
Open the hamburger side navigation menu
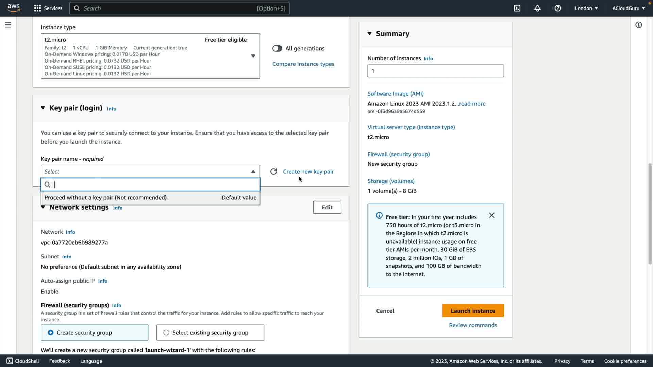8,25
